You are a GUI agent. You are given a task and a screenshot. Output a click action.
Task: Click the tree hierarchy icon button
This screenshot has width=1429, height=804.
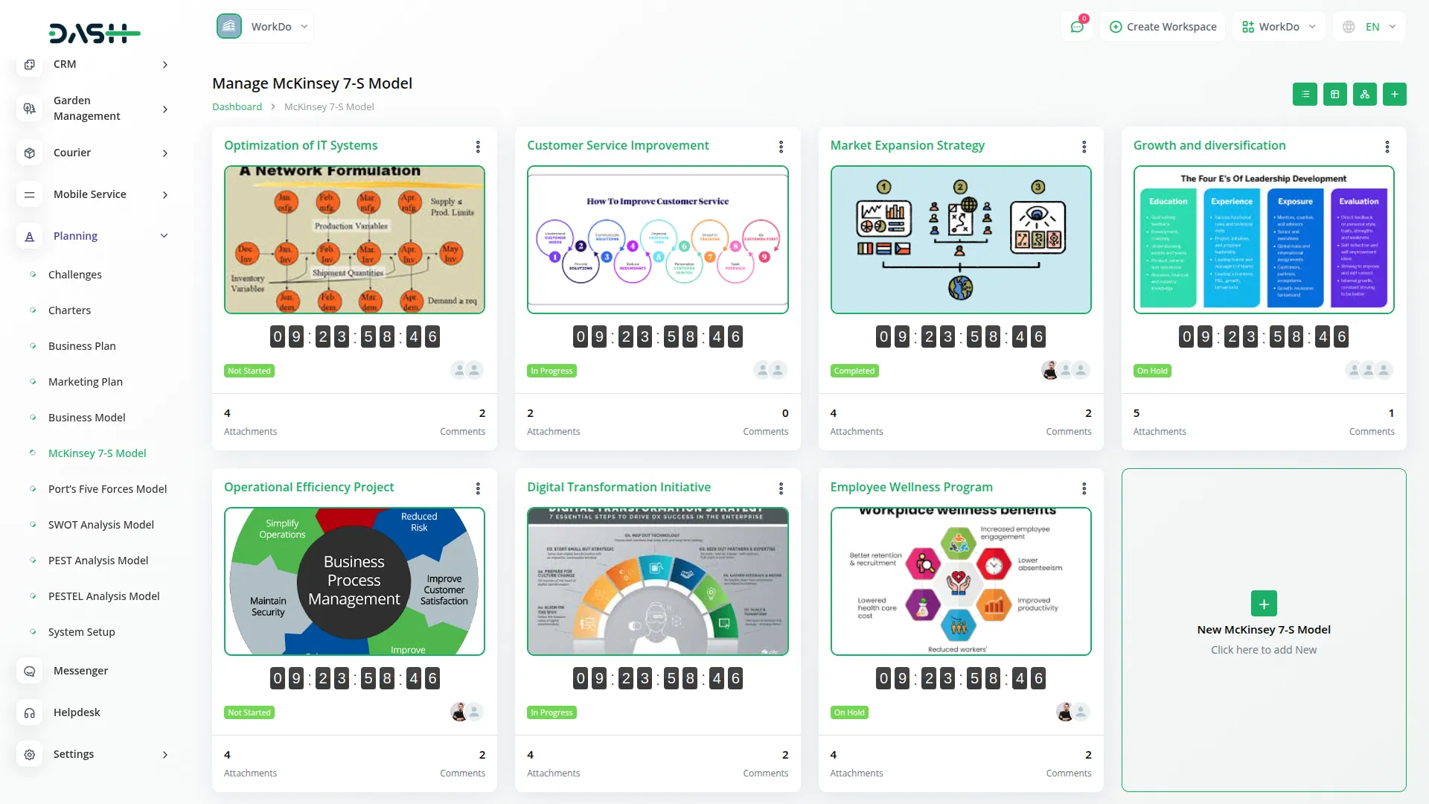[x=1364, y=95]
